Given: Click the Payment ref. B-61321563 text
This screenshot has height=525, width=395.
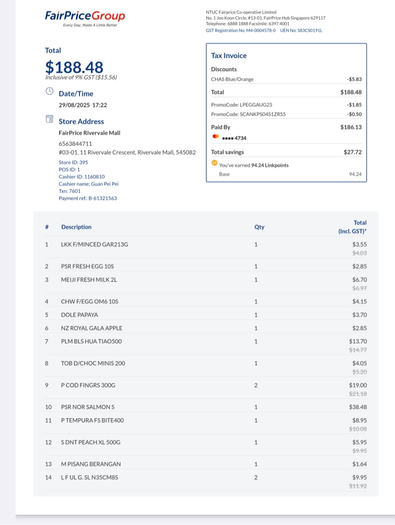Looking at the screenshot, I should tap(88, 198).
